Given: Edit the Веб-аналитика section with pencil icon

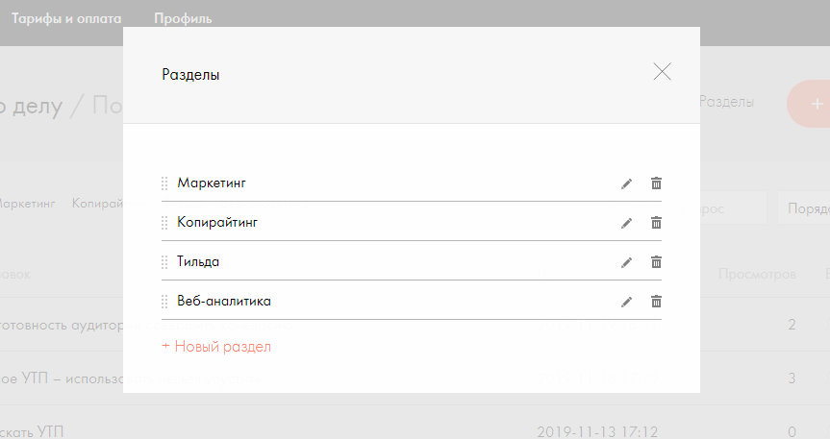Looking at the screenshot, I should 626,302.
